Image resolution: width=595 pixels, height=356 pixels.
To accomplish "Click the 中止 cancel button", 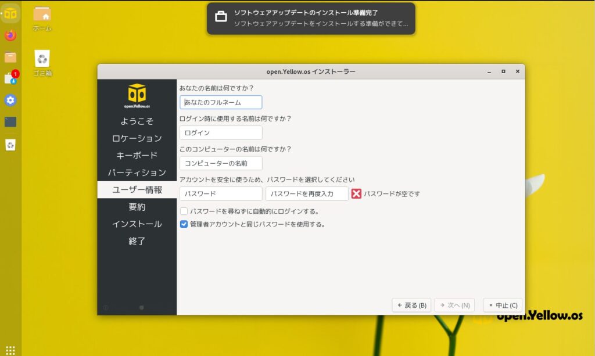I will [x=502, y=305].
